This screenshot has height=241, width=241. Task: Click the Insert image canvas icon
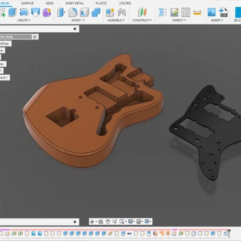(x=212, y=12)
